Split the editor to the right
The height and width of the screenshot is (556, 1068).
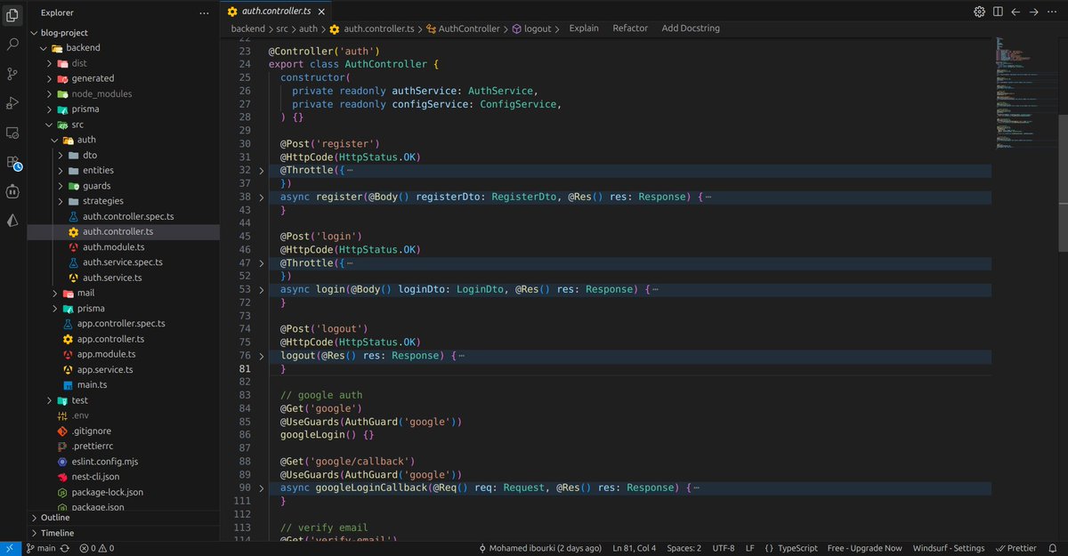(x=998, y=12)
